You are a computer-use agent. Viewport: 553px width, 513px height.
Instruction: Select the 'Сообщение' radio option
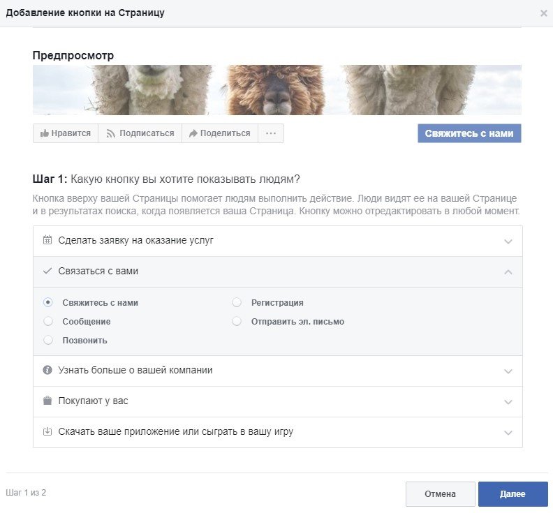[x=48, y=322]
